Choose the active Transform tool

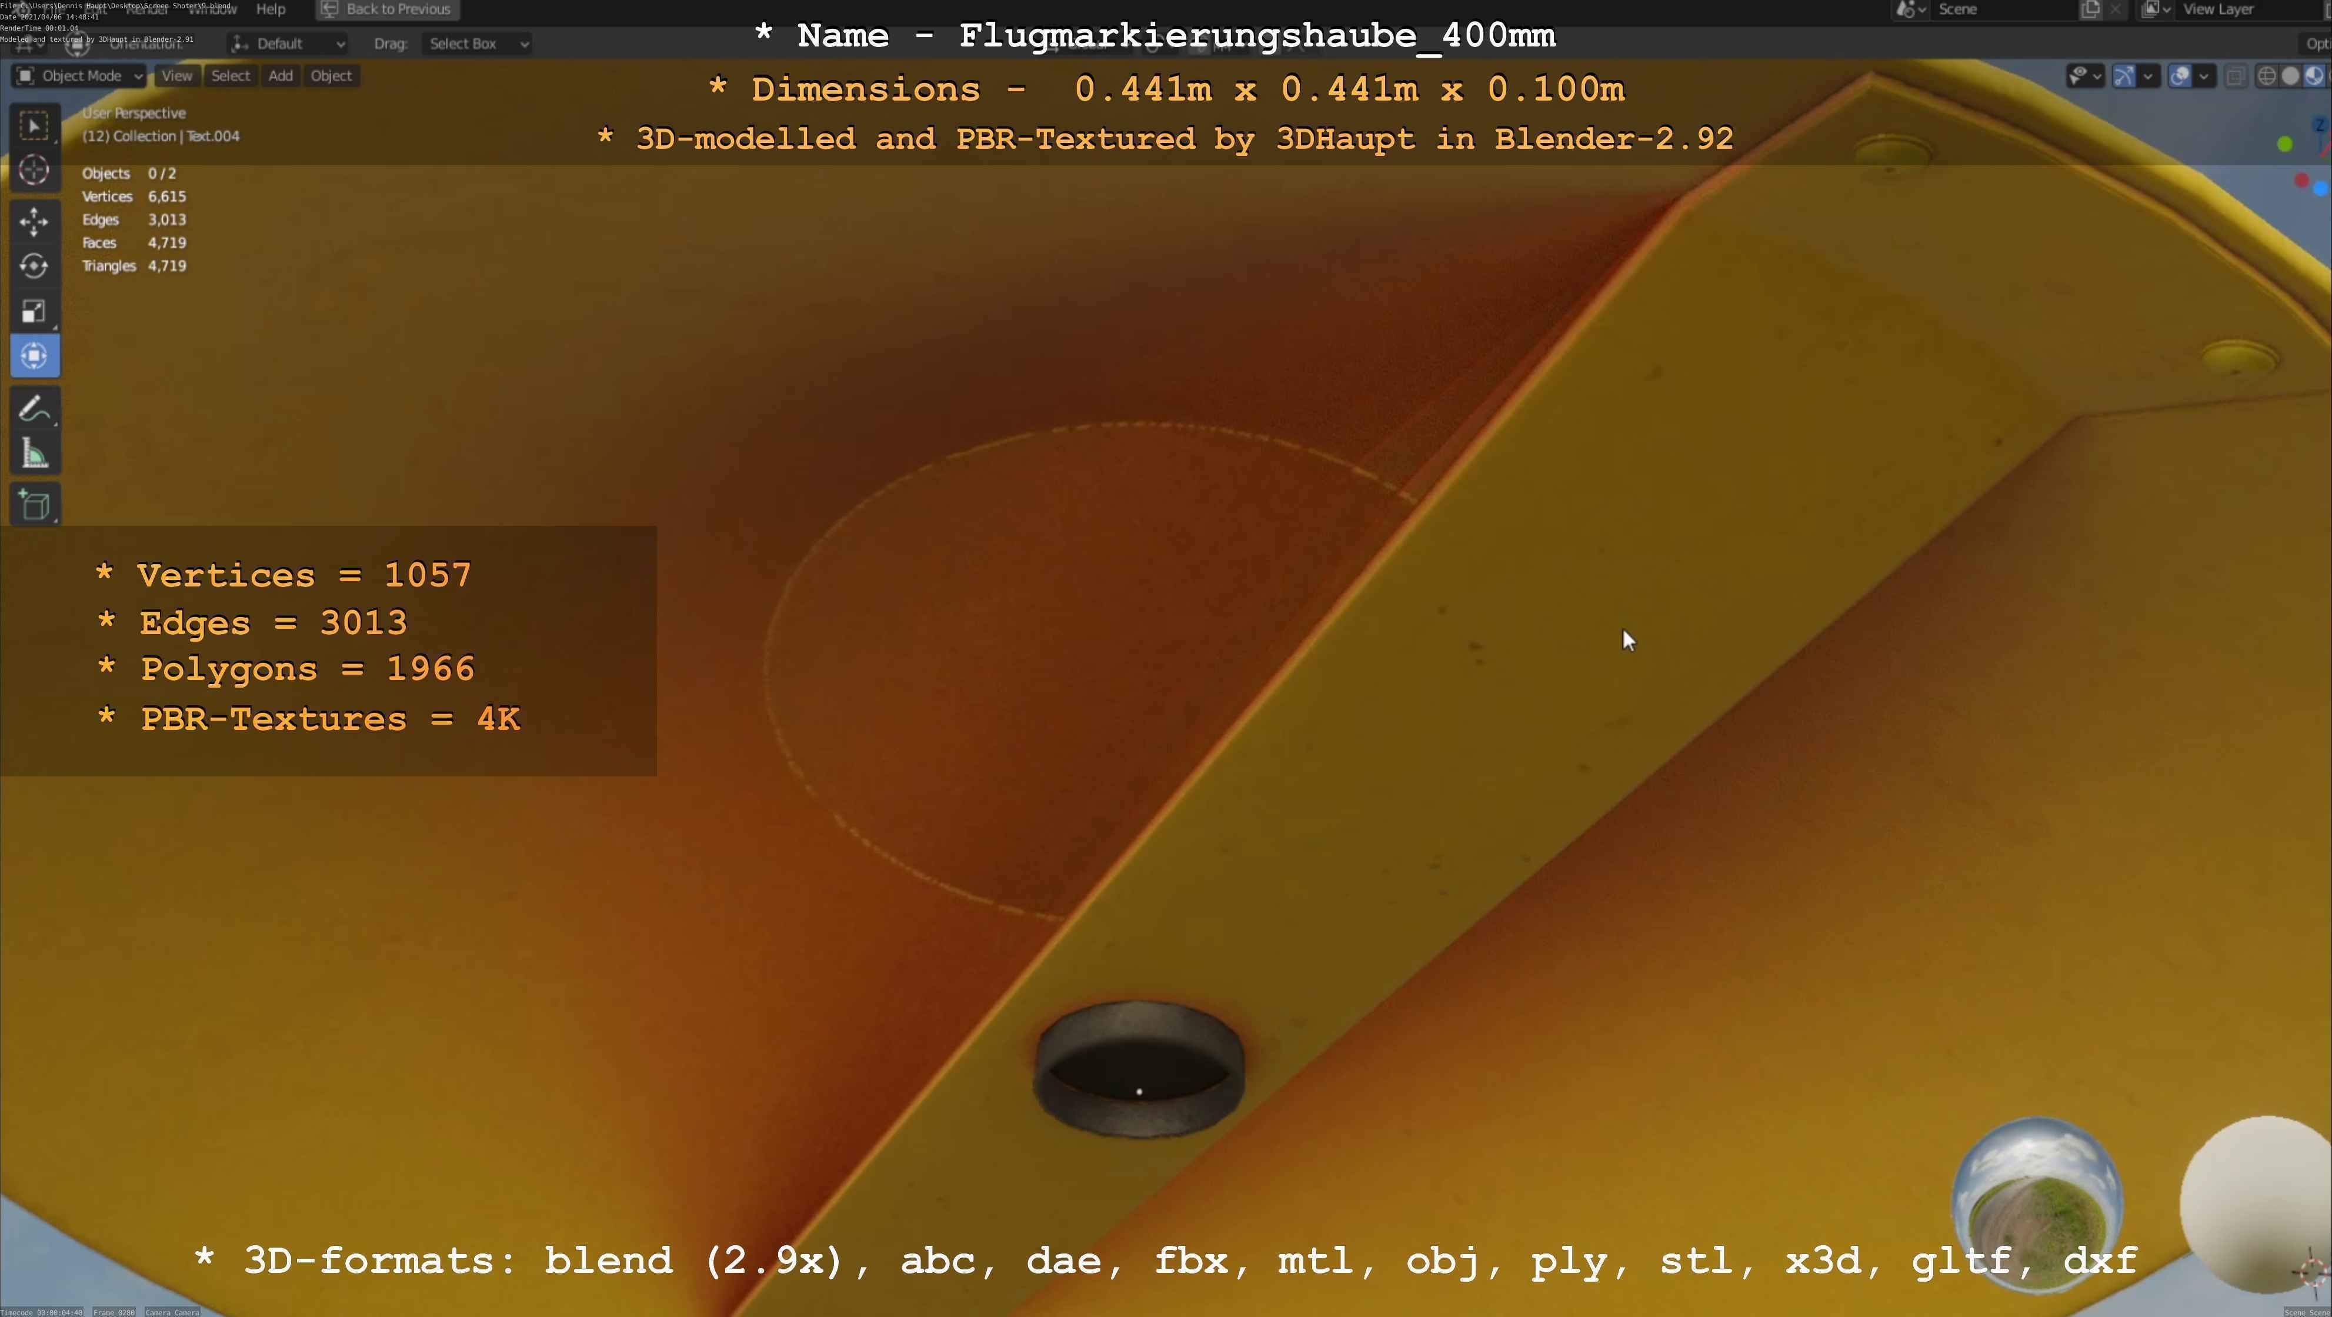pyautogui.click(x=34, y=356)
